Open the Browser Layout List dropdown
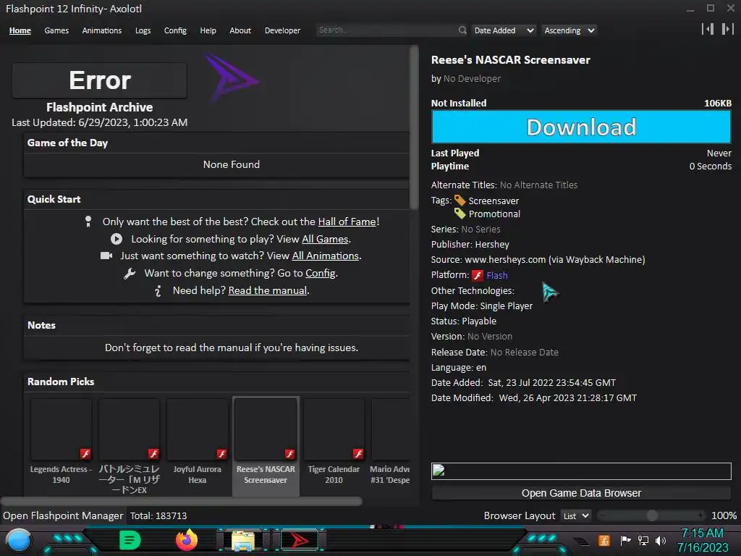 [575, 515]
